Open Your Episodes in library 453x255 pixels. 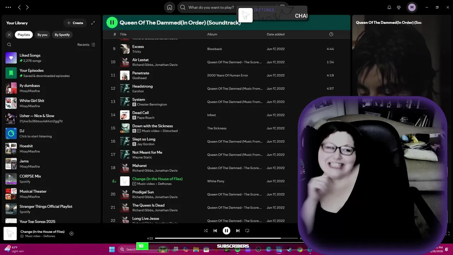pos(52,73)
